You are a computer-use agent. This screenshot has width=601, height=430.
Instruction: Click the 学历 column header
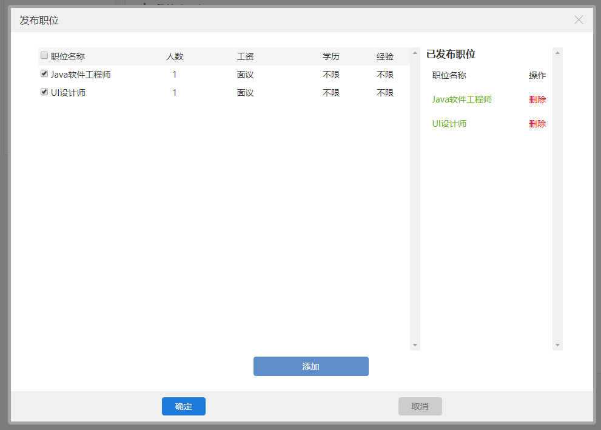pos(331,56)
